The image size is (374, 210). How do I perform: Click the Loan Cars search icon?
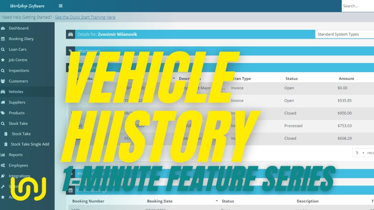3,49
